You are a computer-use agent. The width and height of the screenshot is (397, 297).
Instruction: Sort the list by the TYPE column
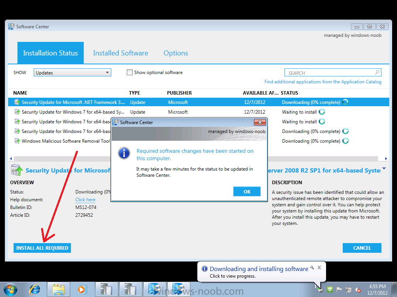135,93
